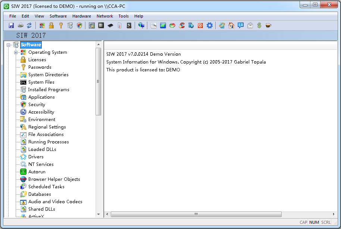Click the Print toolbar icon
Screen dimensions: 341x229
20,25
